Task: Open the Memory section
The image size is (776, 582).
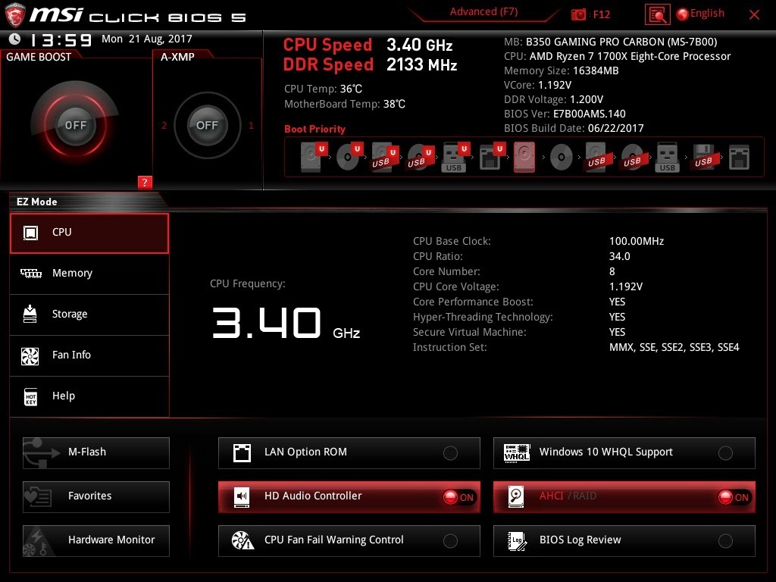Action: (89, 274)
